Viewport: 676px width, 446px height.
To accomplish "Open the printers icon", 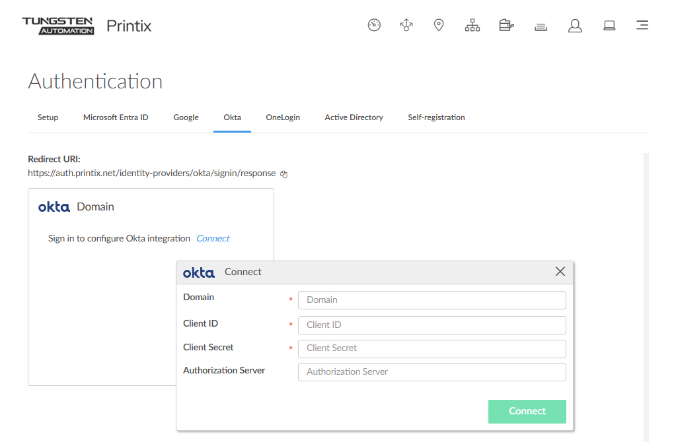I will [506, 26].
